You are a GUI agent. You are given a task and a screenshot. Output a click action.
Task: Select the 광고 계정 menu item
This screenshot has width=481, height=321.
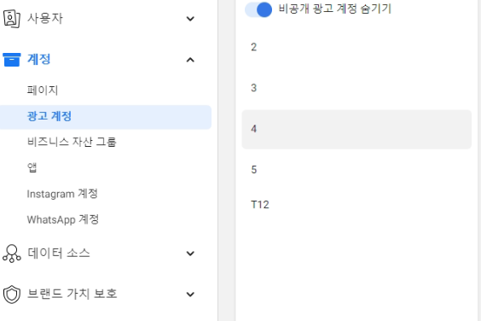pos(106,117)
